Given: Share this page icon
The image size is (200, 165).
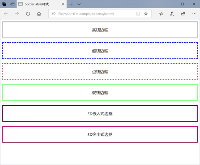Looking at the screenshot, I should 183,14.
